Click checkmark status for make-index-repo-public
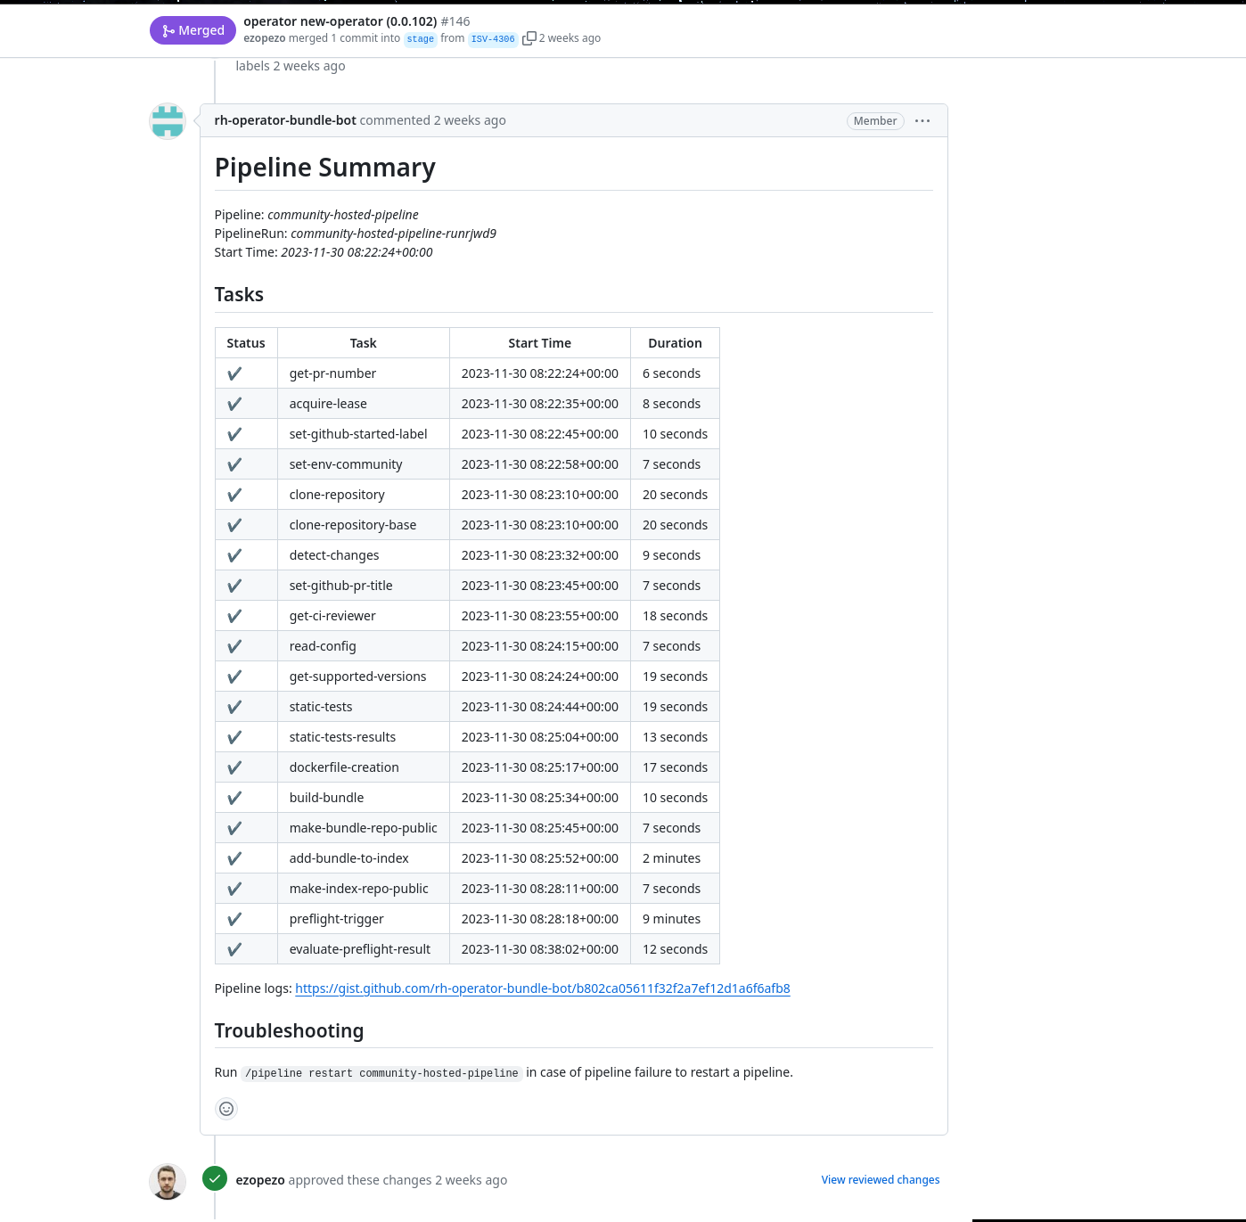Screen dimensions: 1246x1222 tap(234, 889)
